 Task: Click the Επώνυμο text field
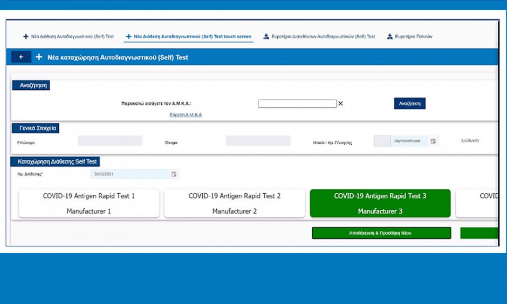(110, 141)
